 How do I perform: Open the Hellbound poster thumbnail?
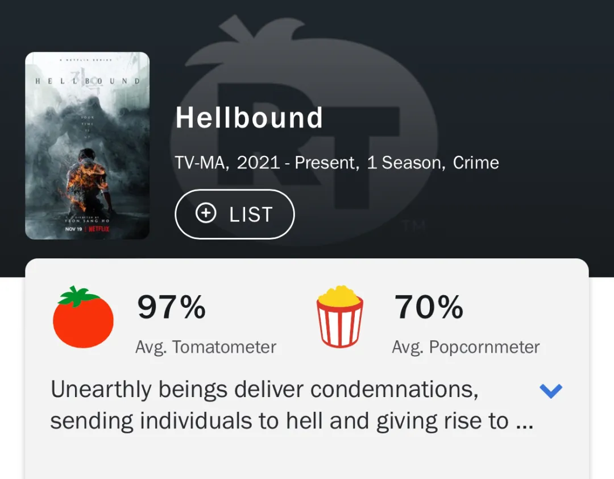(x=87, y=144)
